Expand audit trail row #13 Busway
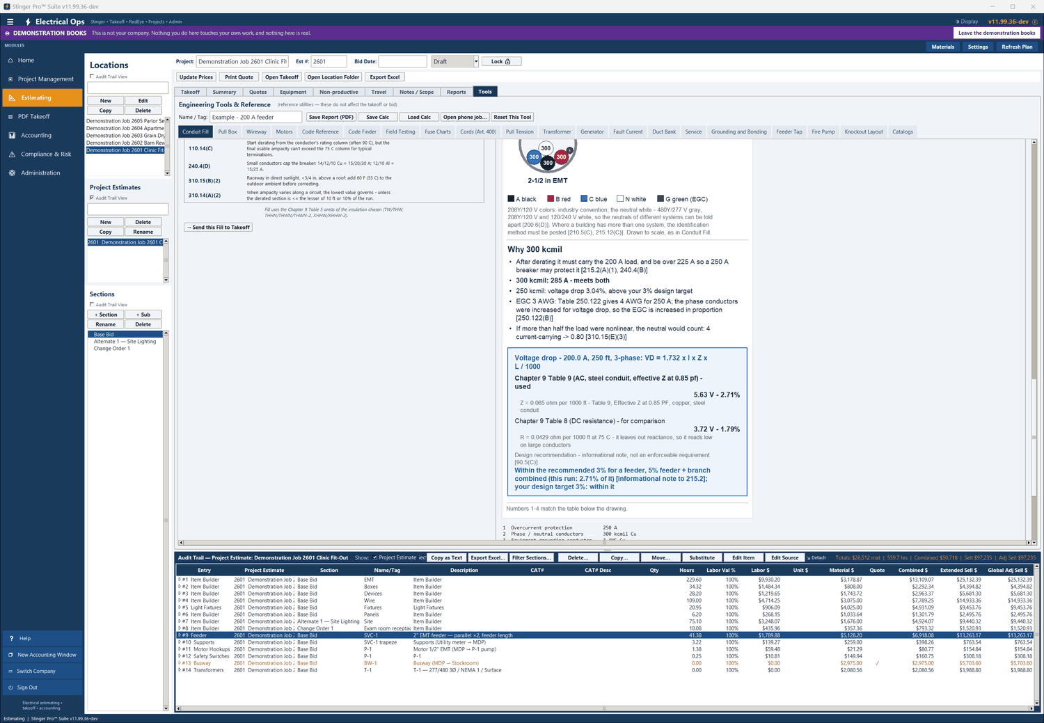Image resolution: width=1044 pixels, height=723 pixels. pos(180,663)
